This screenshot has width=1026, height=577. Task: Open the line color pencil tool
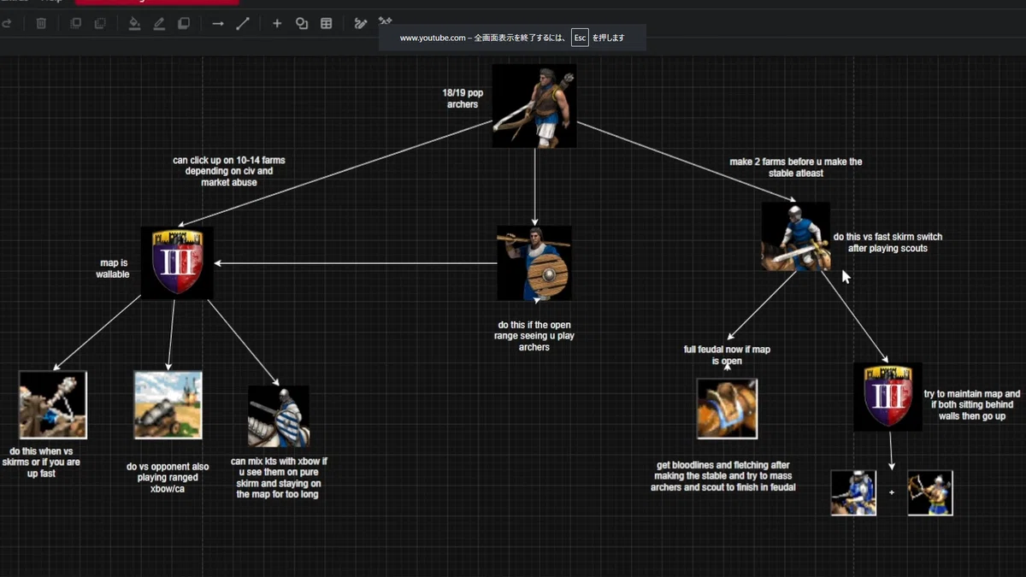click(159, 24)
